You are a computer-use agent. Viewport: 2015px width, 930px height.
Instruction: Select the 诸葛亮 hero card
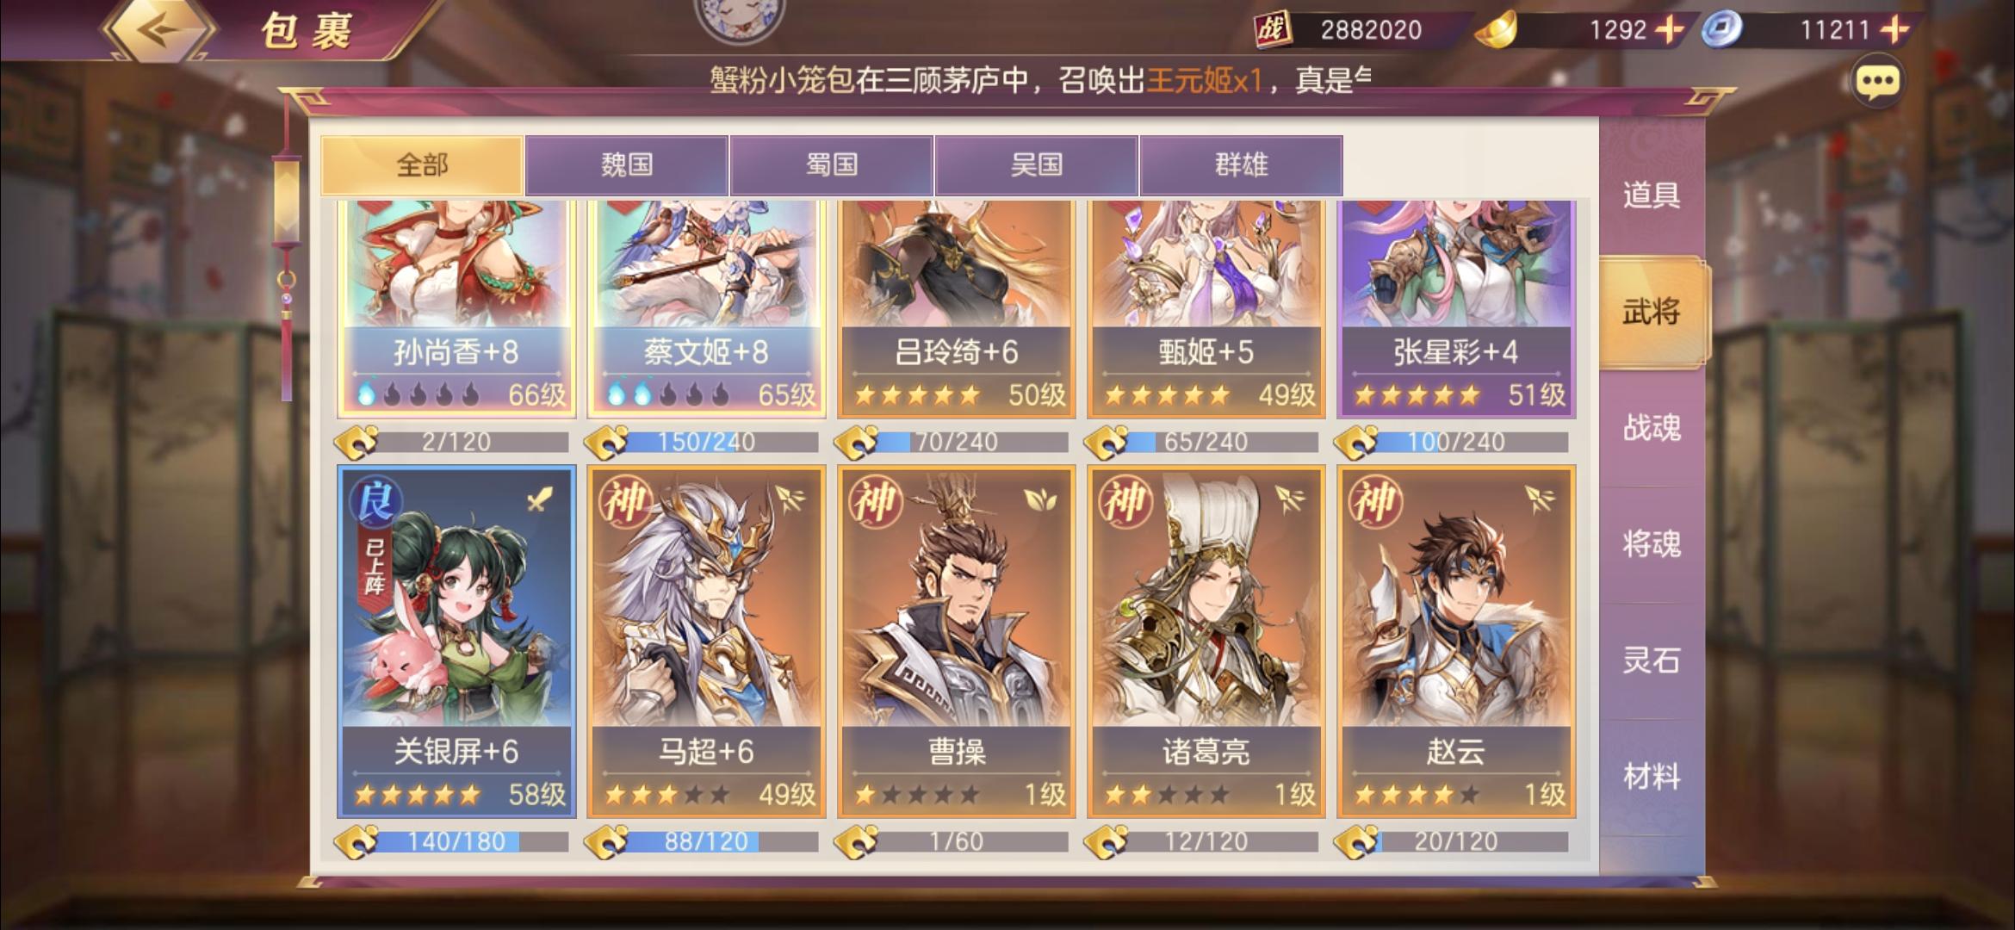click(x=1206, y=642)
